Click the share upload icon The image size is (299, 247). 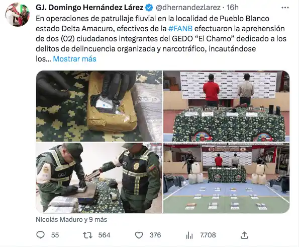[244, 235]
